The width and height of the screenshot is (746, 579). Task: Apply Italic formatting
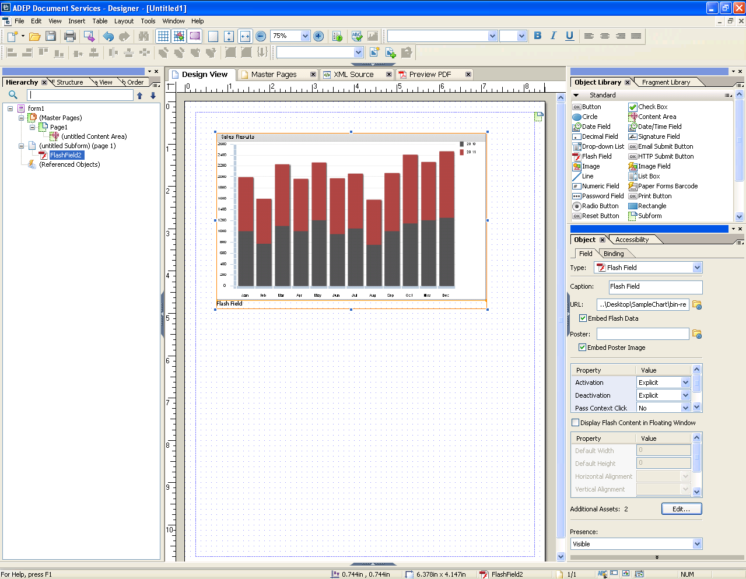tap(554, 36)
